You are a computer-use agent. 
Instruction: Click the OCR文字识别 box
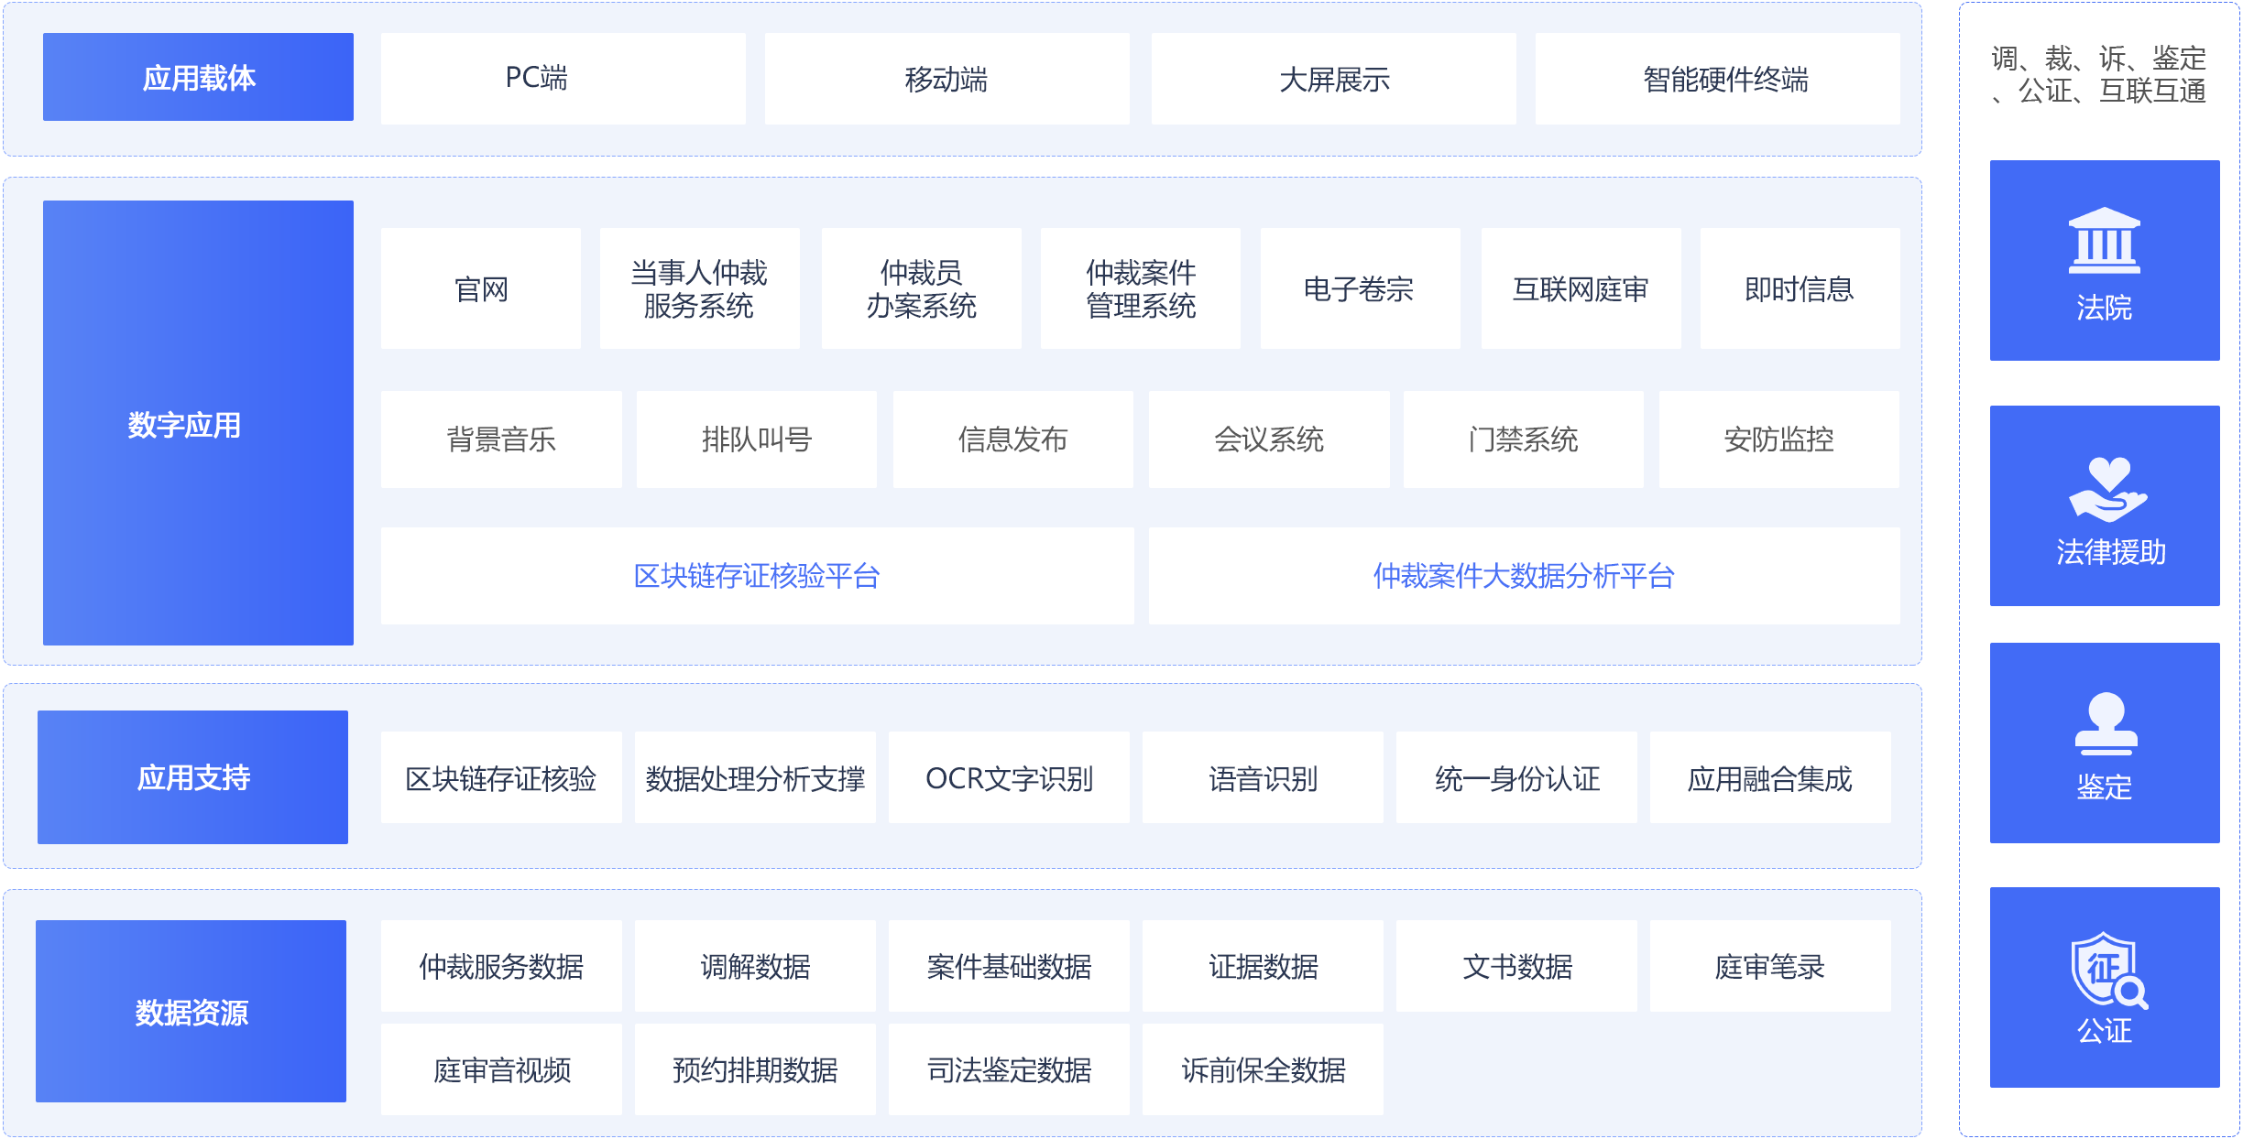[1009, 778]
